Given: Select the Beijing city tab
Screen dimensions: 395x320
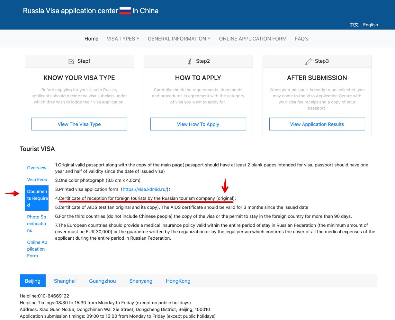Looking at the screenshot, I should (33, 281).
